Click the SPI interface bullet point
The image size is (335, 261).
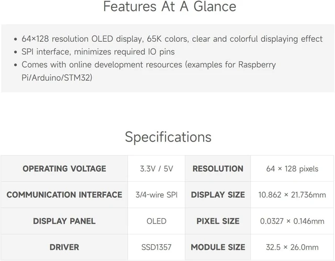click(98, 52)
